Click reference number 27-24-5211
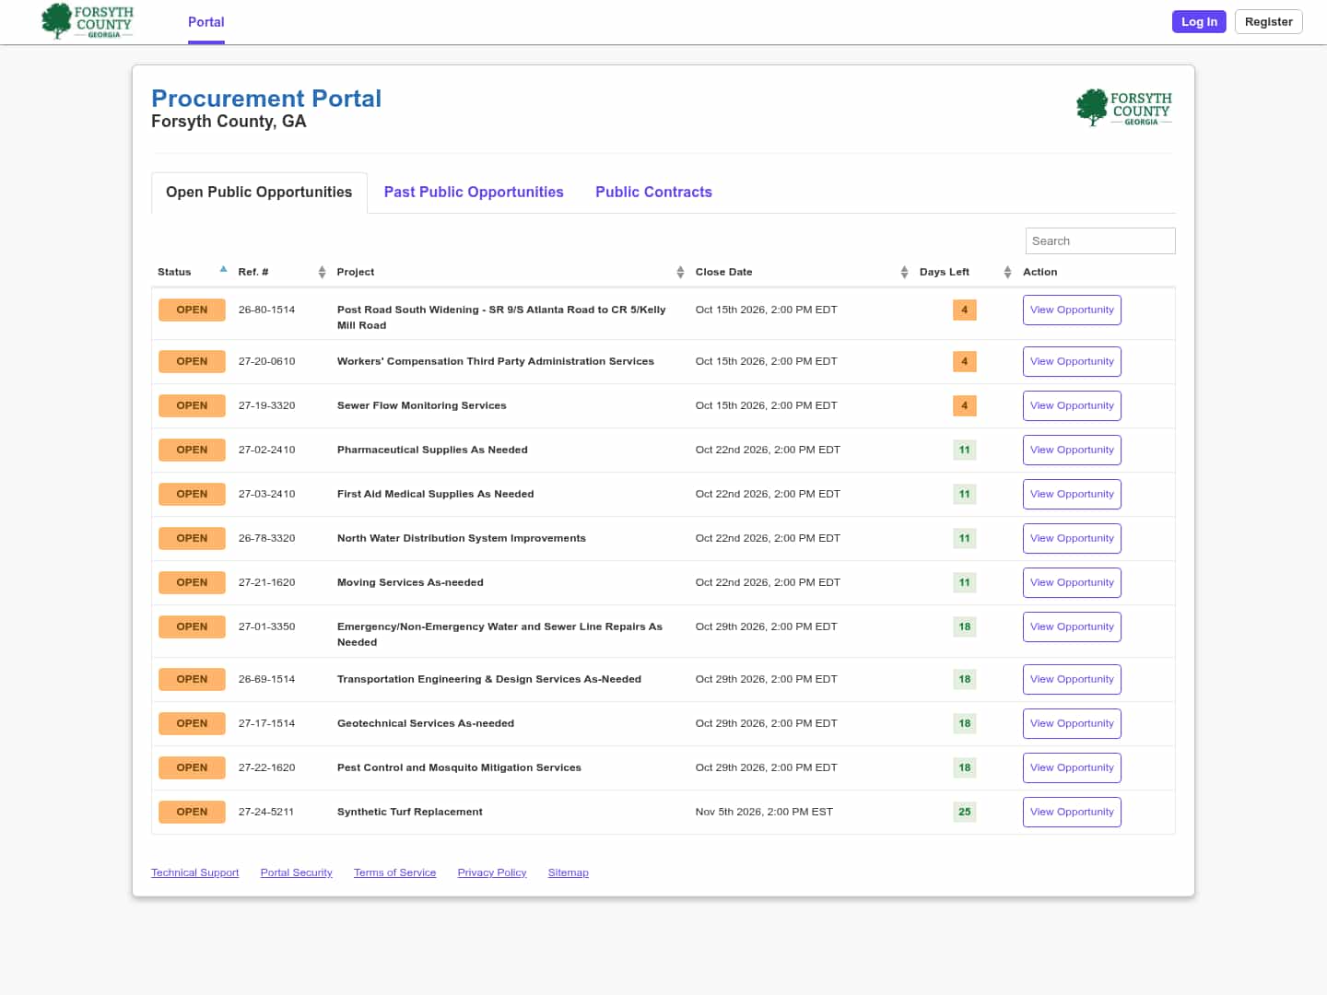This screenshot has width=1327, height=995. click(x=266, y=812)
